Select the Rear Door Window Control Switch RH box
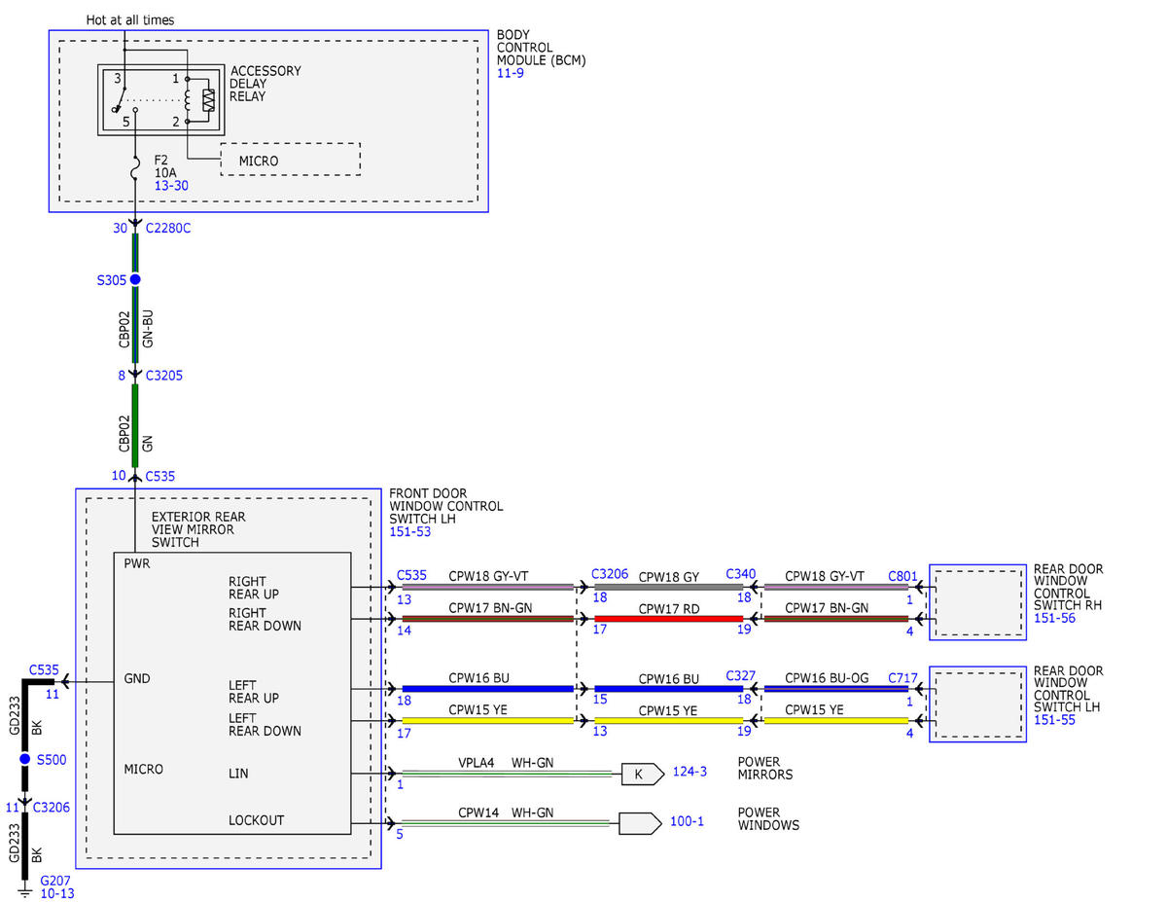 tap(977, 601)
